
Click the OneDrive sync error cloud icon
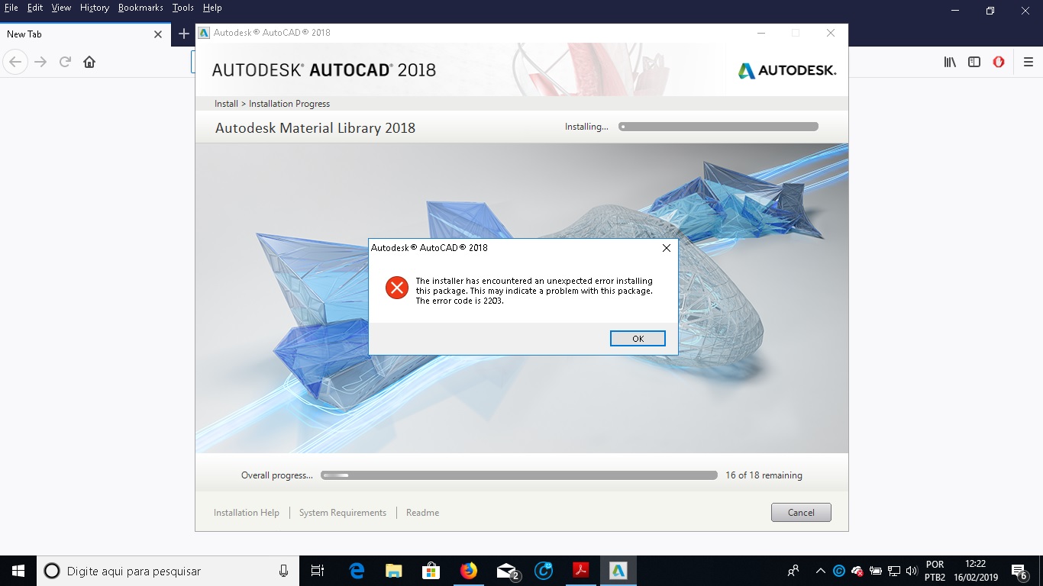856,571
